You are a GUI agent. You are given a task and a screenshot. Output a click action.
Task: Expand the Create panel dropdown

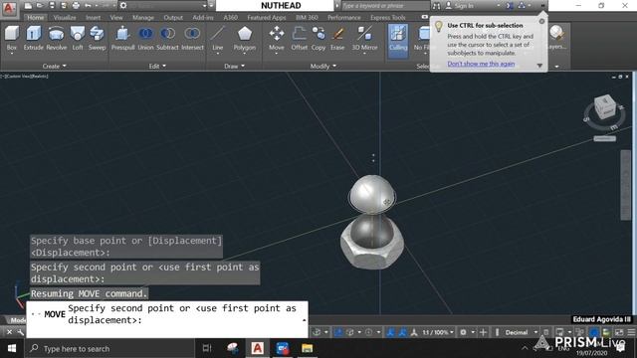tap(55, 66)
